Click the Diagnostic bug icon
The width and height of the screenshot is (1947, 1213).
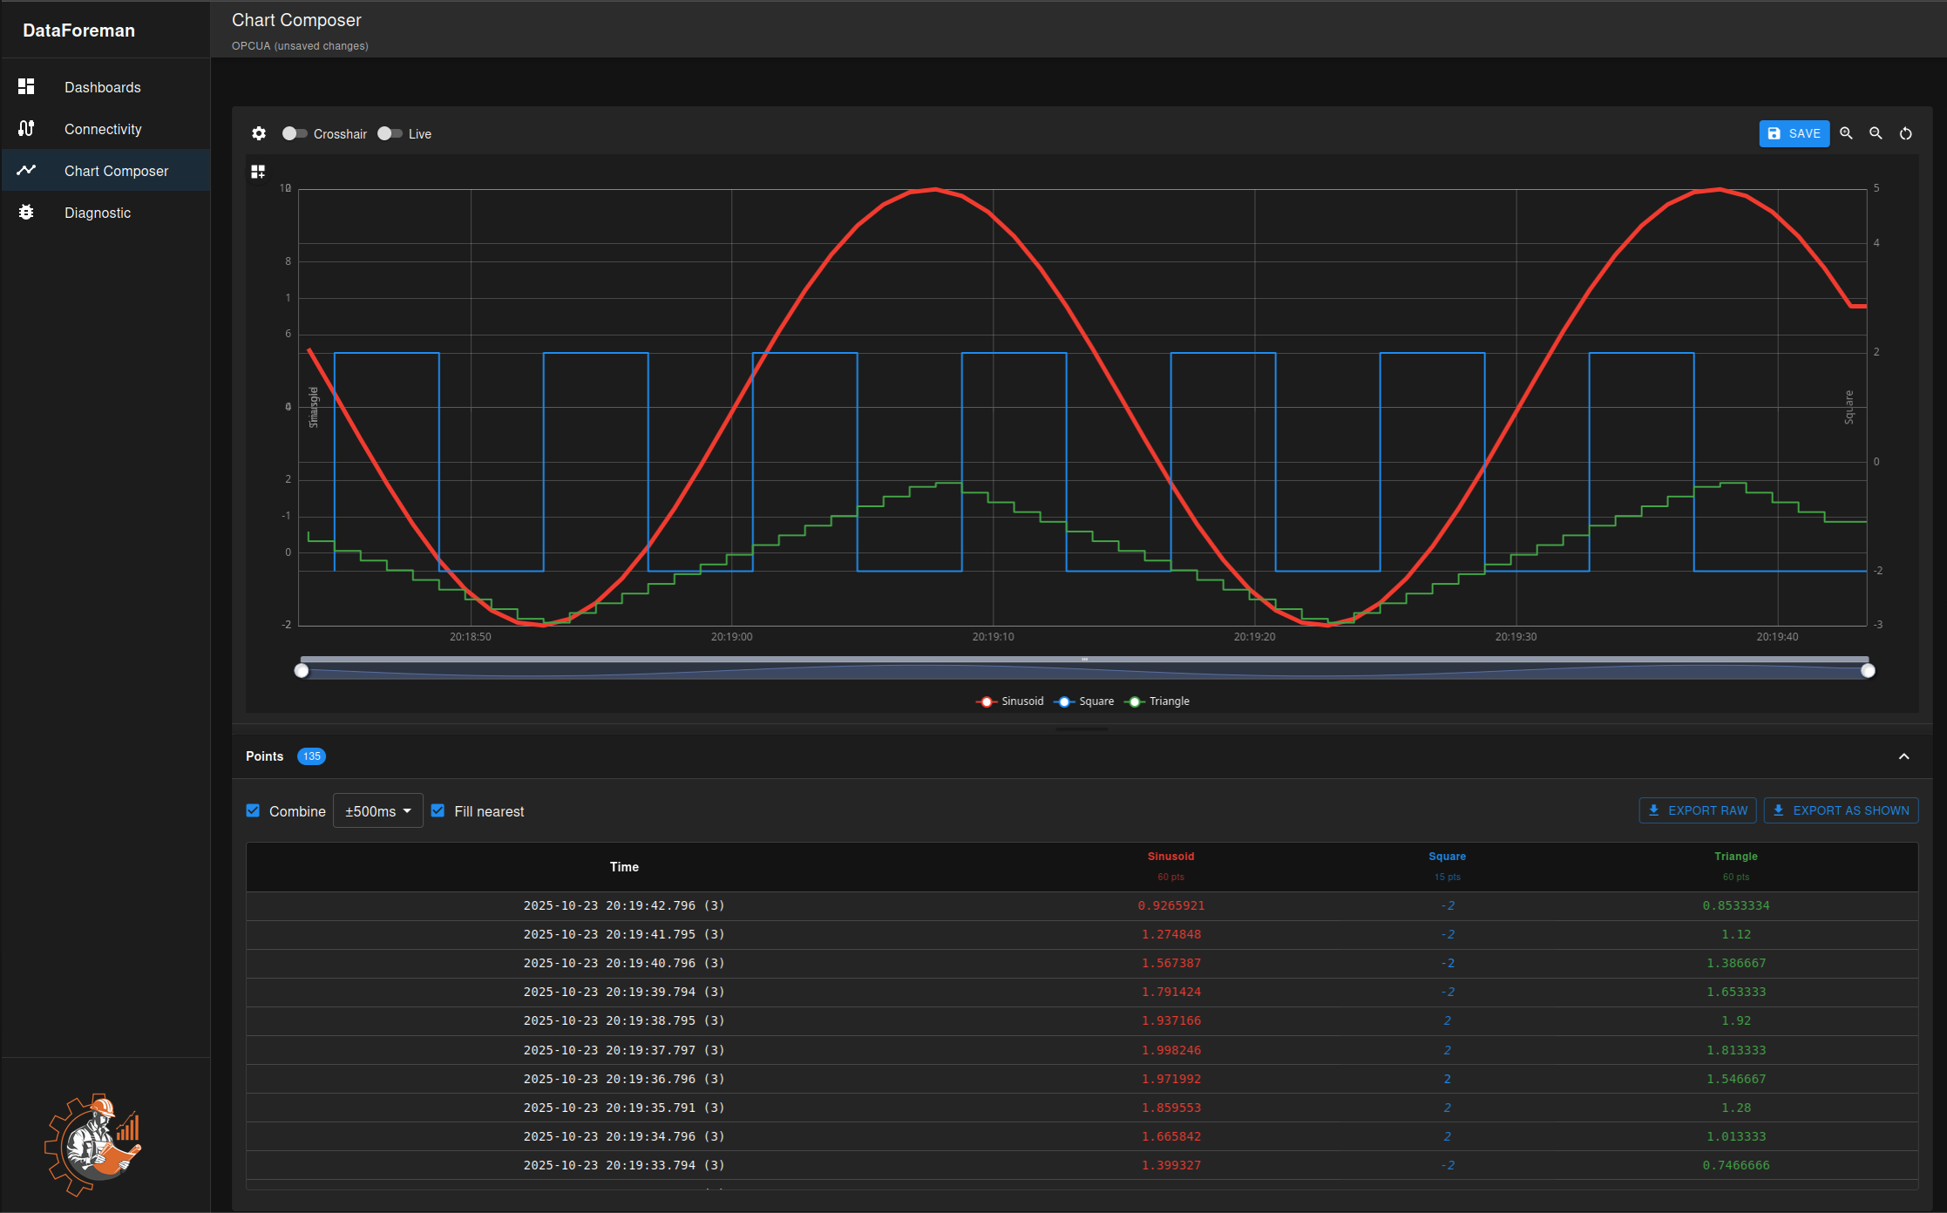(x=26, y=212)
